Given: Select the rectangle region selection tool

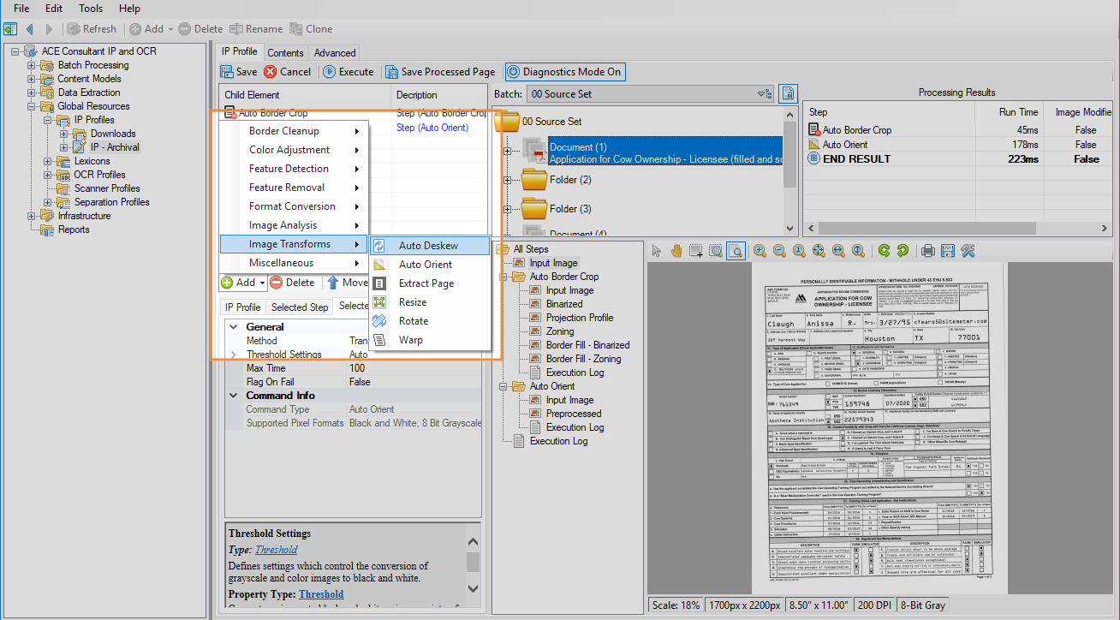Looking at the screenshot, I should tap(696, 251).
